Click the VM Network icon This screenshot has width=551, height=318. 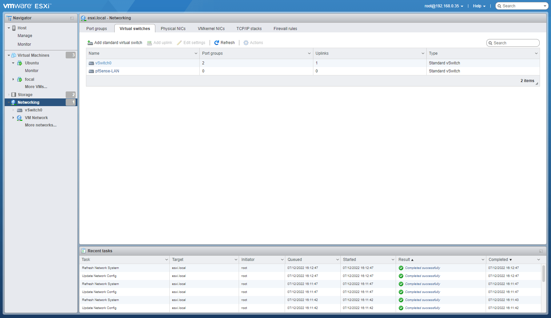pyautogui.click(x=19, y=118)
